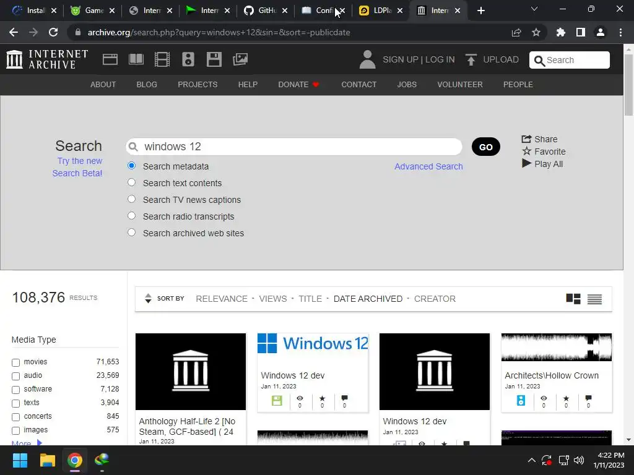Open the Extensions puzzle icon
Image resolution: width=634 pixels, height=475 pixels.
pyautogui.click(x=560, y=32)
